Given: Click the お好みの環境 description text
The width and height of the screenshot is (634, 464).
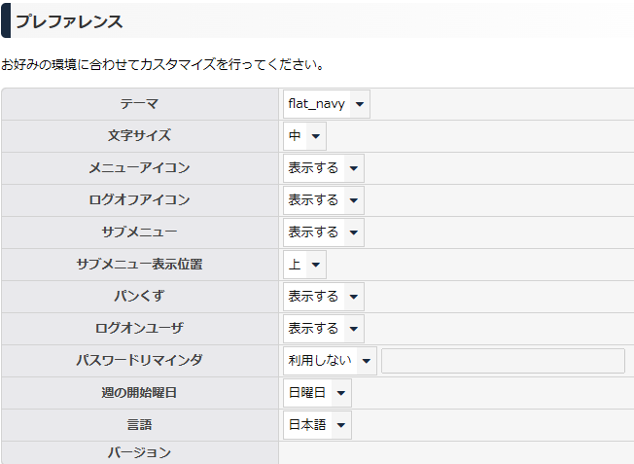Looking at the screenshot, I should pos(162,65).
